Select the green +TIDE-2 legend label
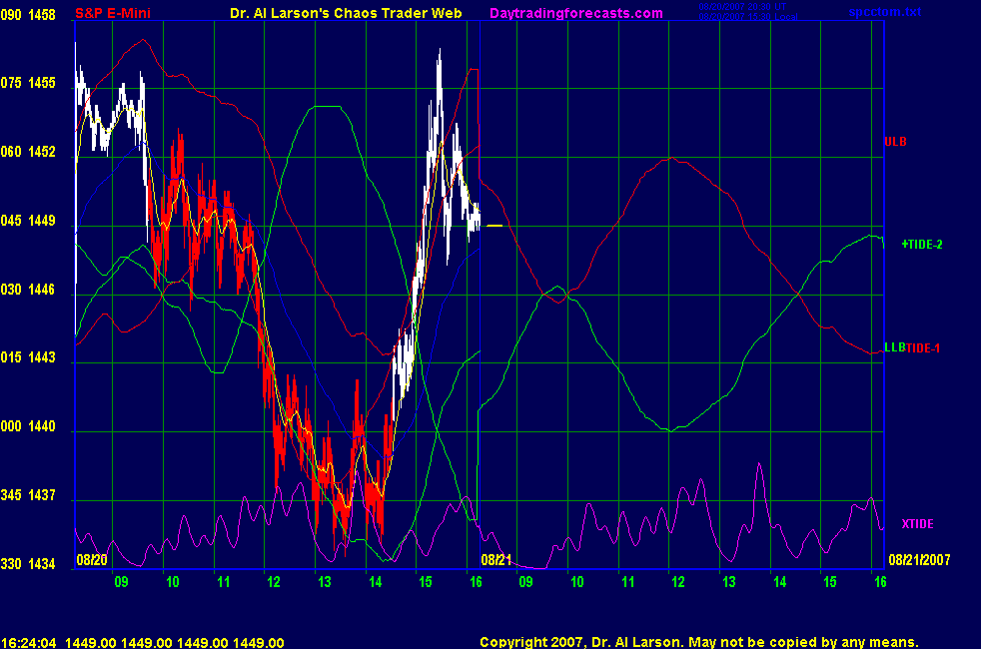Image resolution: width=981 pixels, height=649 pixels. 921,244
